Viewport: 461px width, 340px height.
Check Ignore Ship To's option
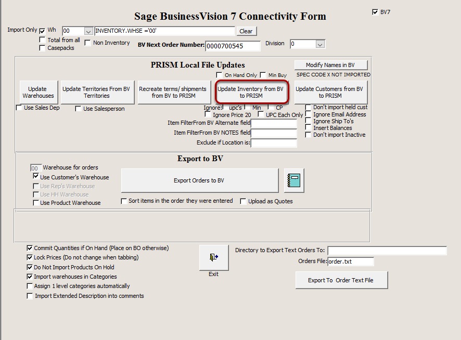pos(308,121)
